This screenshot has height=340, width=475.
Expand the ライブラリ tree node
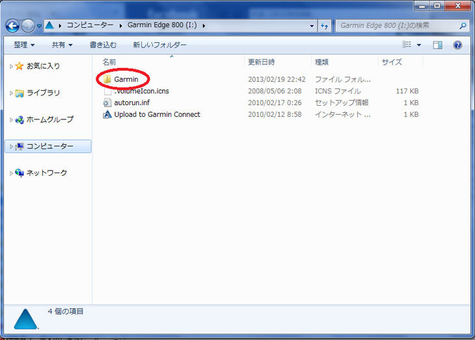tap(11, 93)
